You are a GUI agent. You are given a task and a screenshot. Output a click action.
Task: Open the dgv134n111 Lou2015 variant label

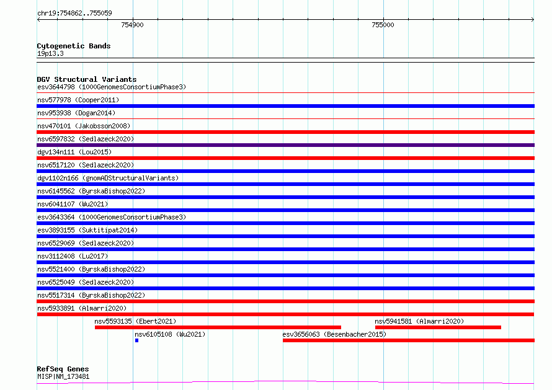(x=74, y=152)
